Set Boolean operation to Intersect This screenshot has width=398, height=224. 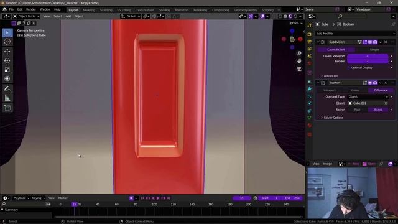tap(330, 90)
